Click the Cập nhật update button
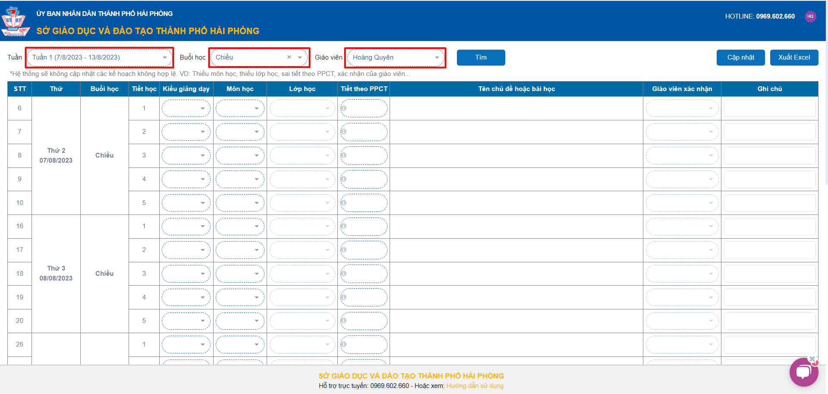This screenshot has height=394, width=828. (x=740, y=57)
